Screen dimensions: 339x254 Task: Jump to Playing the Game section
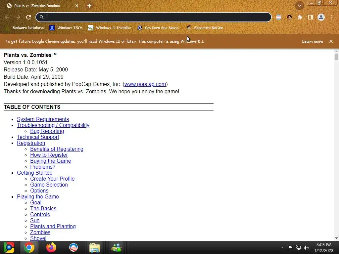[x=38, y=196]
